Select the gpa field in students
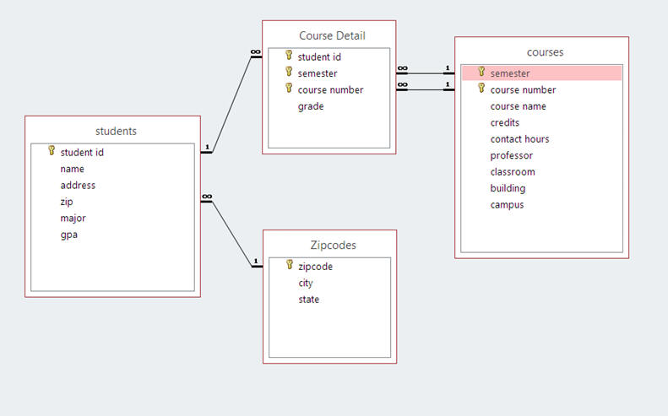 point(69,235)
